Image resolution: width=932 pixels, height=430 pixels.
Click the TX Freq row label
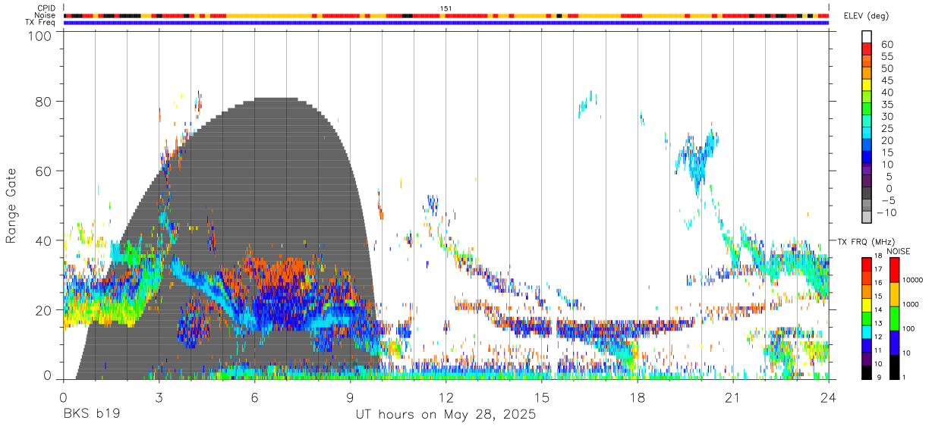pos(41,23)
